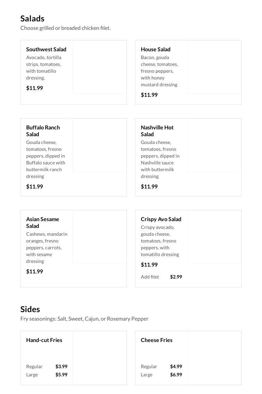
Task: Click the Buffalo Ranch Salad heading
Action: (43, 131)
